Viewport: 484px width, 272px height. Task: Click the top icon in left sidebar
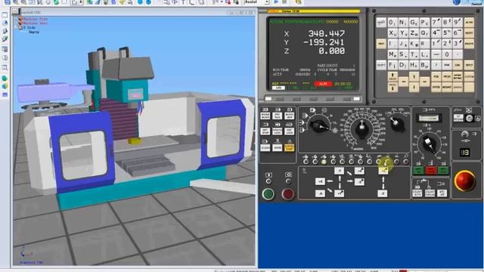tap(5, 15)
